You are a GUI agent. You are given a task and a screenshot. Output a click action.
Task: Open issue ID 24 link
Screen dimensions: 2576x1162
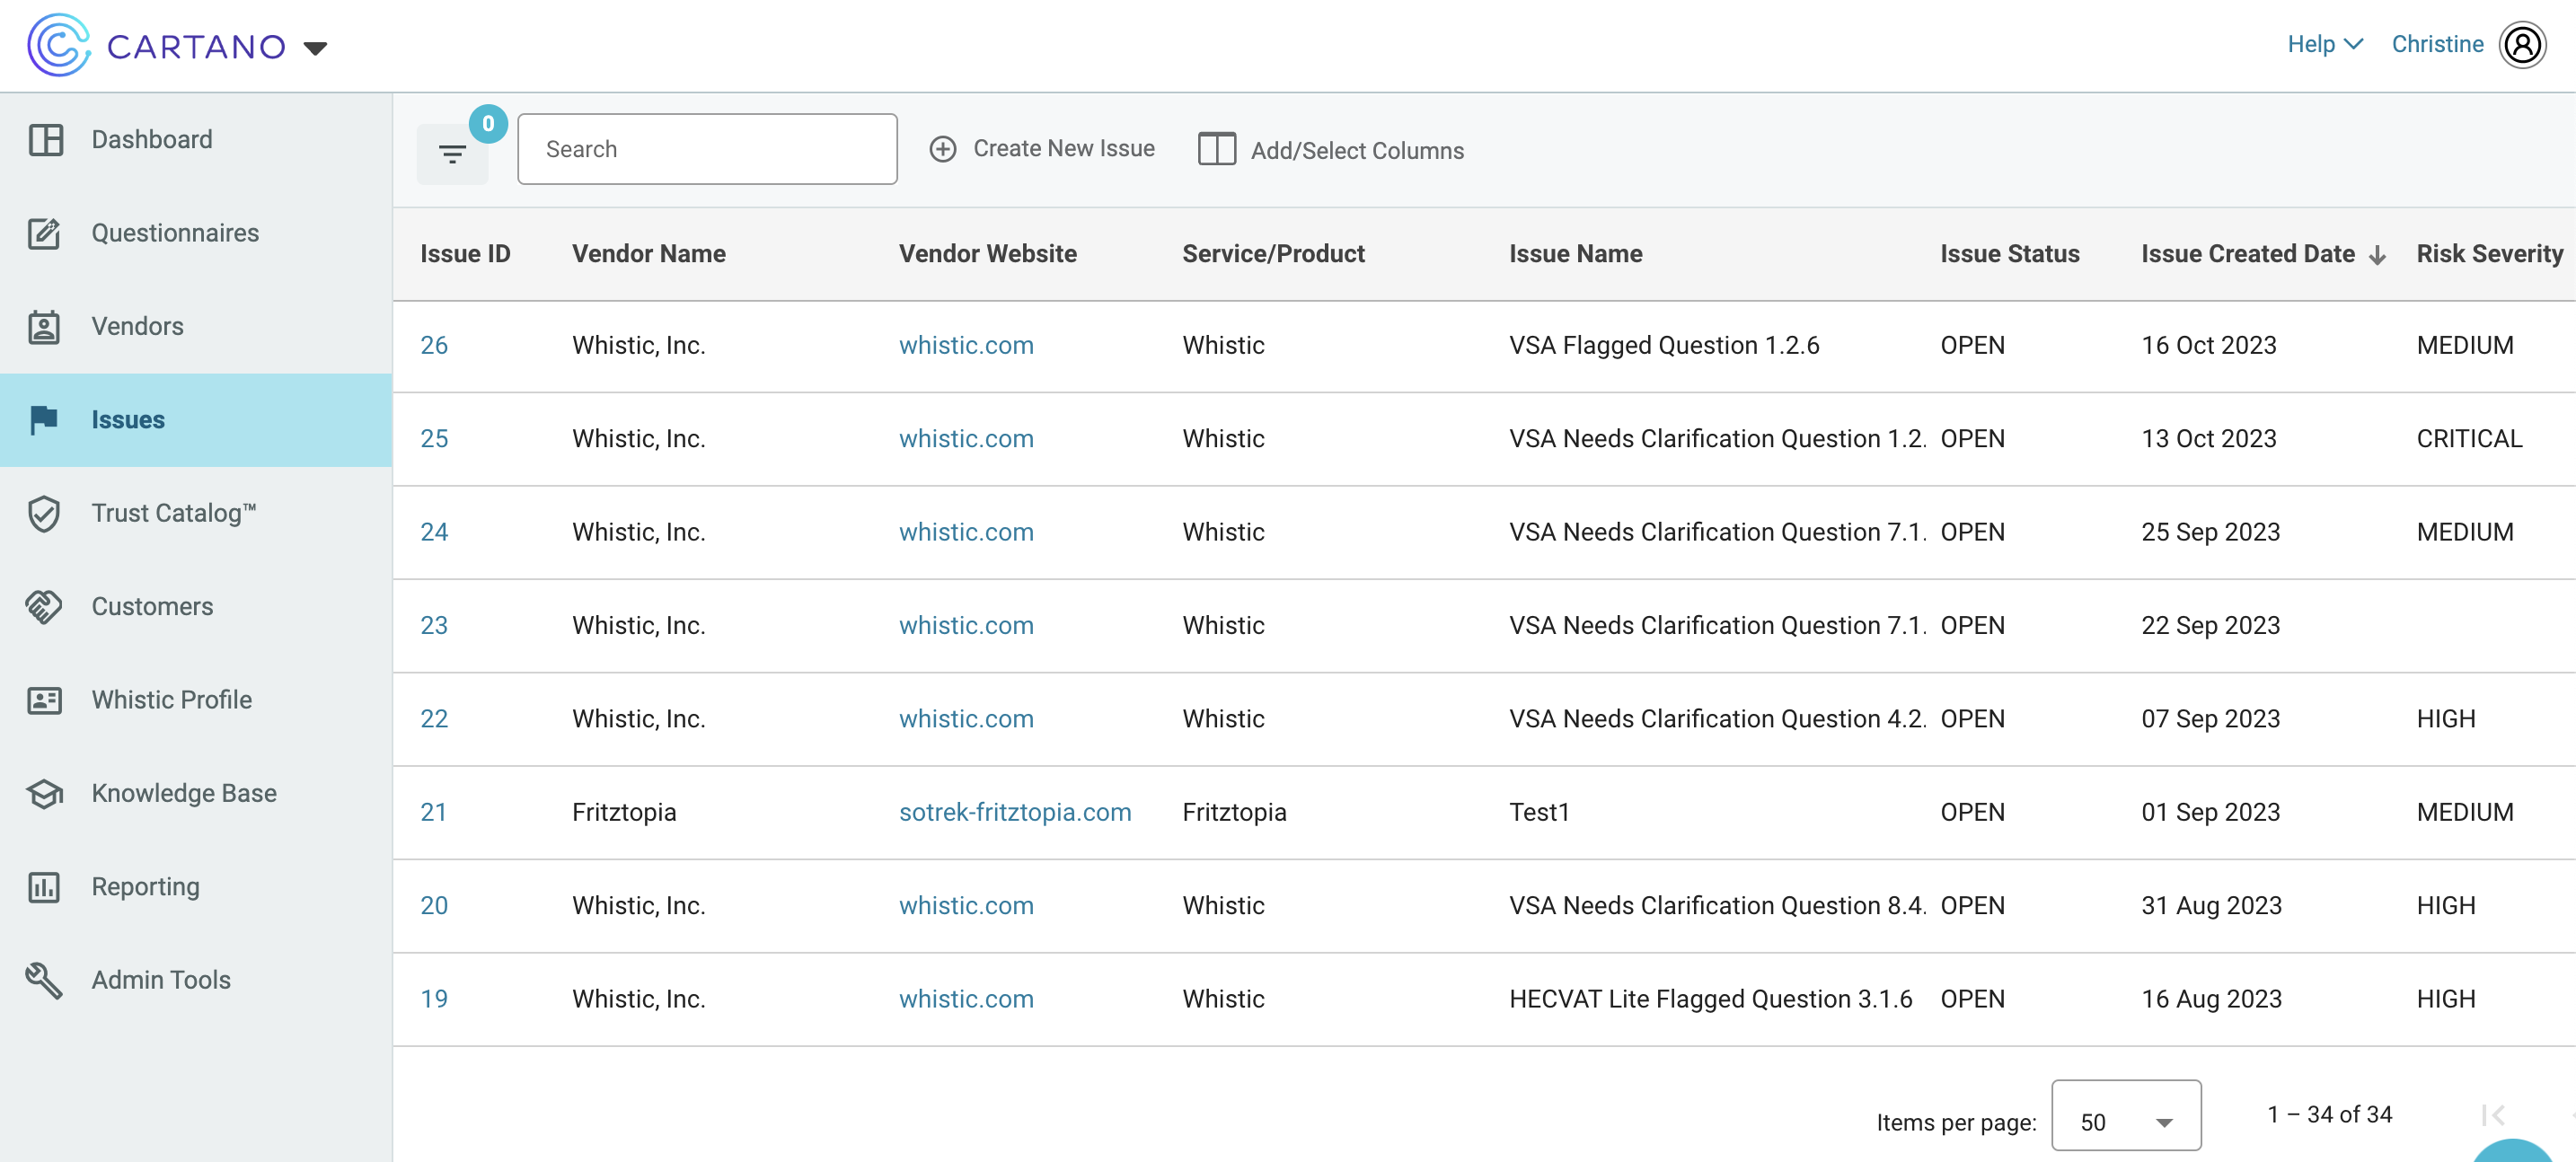[434, 532]
